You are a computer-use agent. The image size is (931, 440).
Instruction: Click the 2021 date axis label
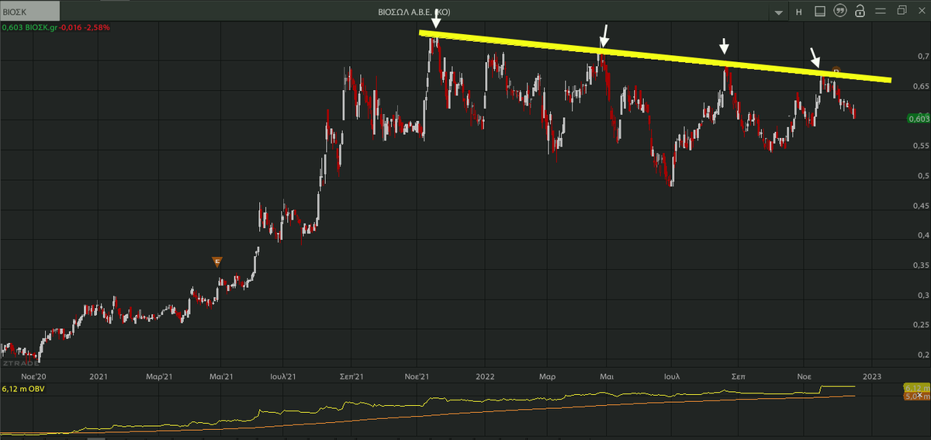tap(98, 376)
